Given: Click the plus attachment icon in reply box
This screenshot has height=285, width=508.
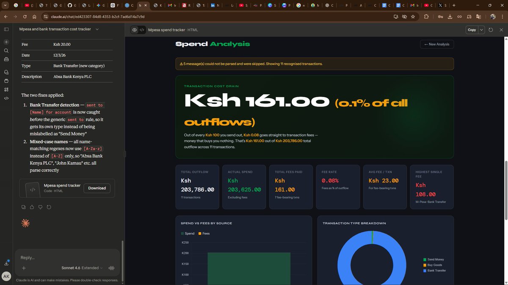Looking at the screenshot, I should 24,268.
